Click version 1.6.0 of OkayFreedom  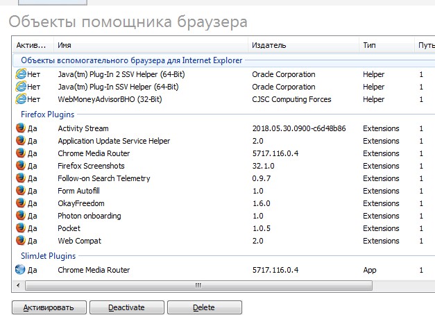(x=262, y=203)
